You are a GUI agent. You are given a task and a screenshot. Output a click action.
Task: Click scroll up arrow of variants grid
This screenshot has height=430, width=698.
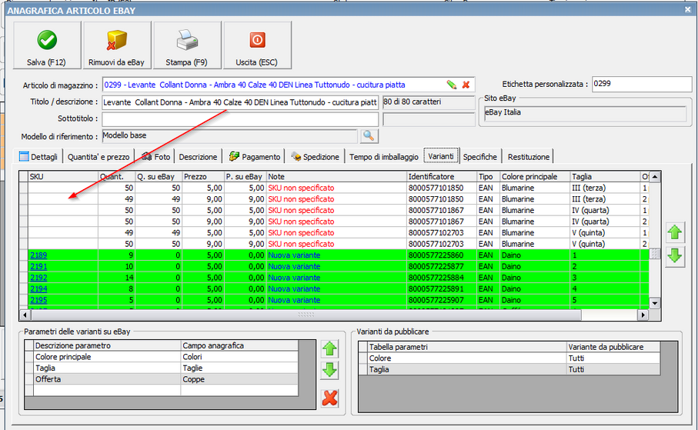(x=654, y=177)
